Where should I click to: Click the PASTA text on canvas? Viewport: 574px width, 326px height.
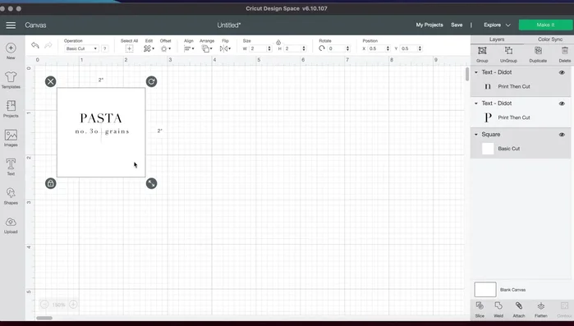[x=101, y=118]
